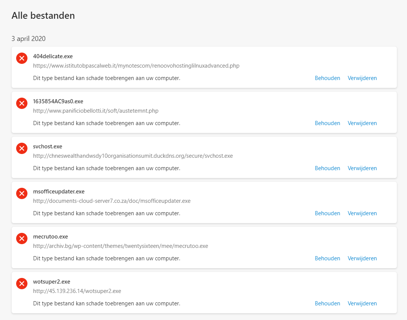Click the duckdns.org source URL for svchost.exe

133,156
